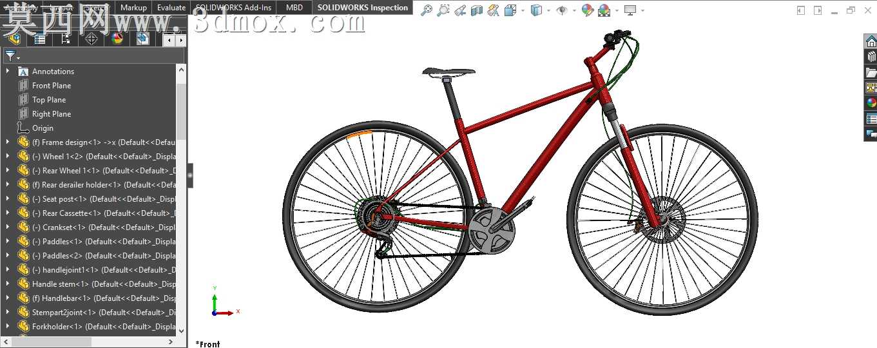The image size is (877, 348).
Task: Switch to the Markup tab
Action: (x=133, y=8)
